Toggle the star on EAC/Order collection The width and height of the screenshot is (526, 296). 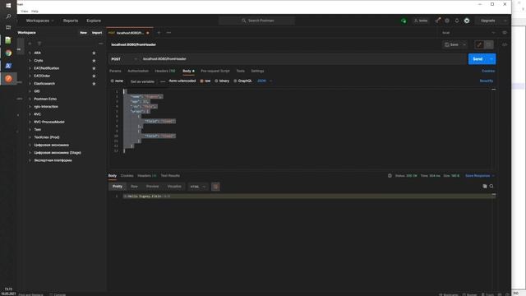point(94,76)
